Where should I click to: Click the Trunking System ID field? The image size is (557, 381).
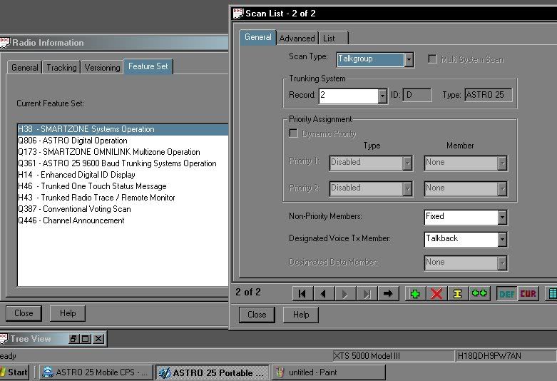pos(417,95)
